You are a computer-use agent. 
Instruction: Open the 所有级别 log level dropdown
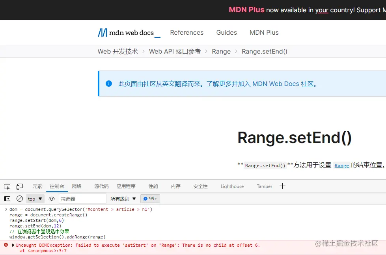tap(123, 199)
